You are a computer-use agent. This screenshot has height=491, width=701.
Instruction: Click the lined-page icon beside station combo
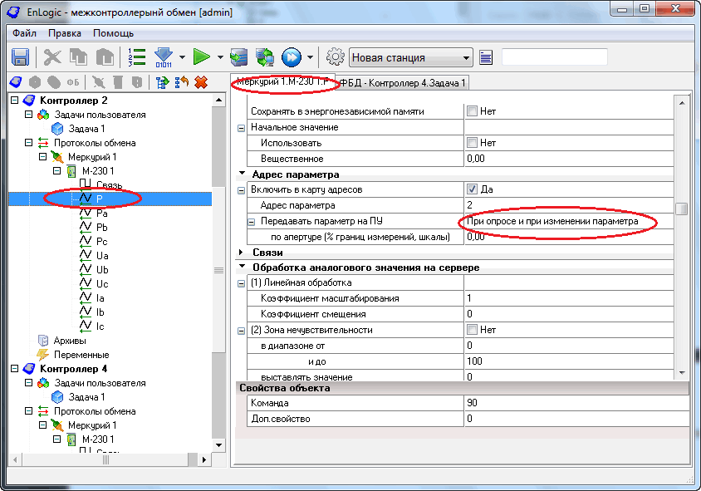[486, 57]
